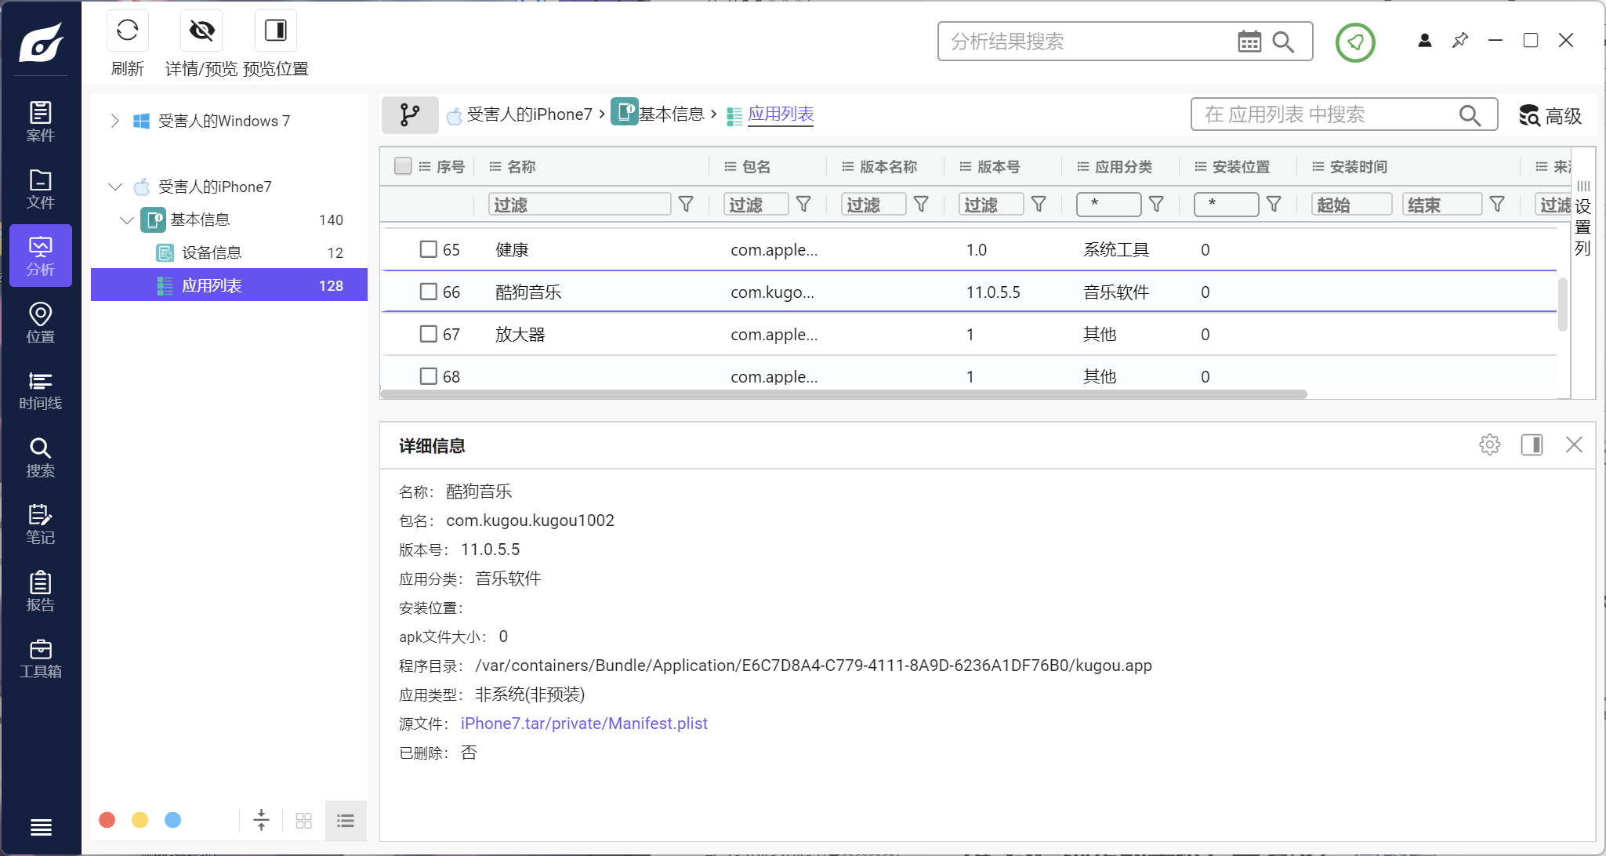Open the 搜索 sidebar section

pyautogui.click(x=41, y=458)
